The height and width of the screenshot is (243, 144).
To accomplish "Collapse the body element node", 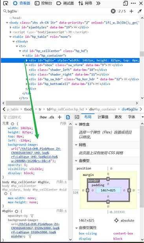I will click(7, 23).
